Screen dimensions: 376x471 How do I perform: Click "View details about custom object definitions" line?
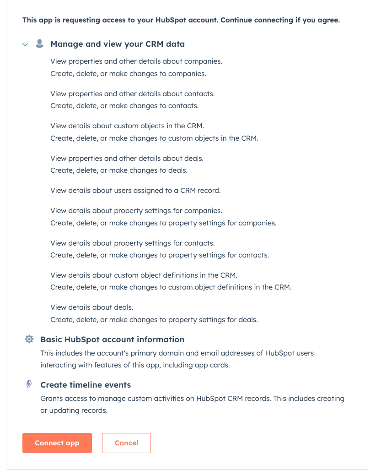tap(144, 275)
